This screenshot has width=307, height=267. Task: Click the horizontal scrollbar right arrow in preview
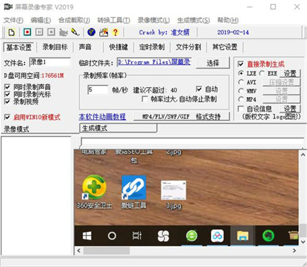(x=294, y=249)
